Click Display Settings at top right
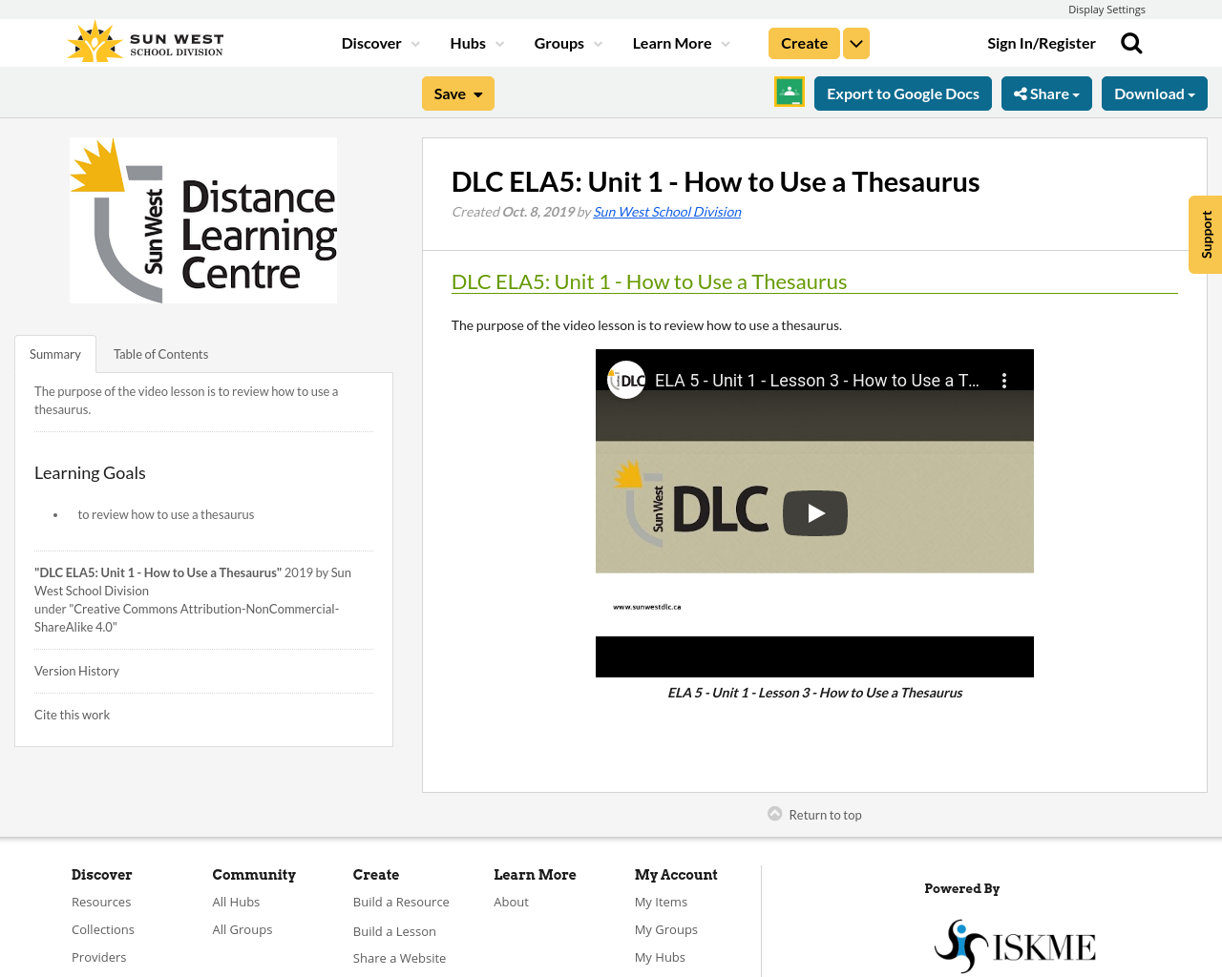 [x=1106, y=8]
